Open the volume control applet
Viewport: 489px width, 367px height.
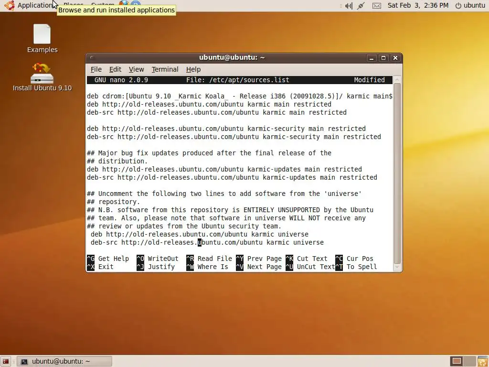[349, 6]
